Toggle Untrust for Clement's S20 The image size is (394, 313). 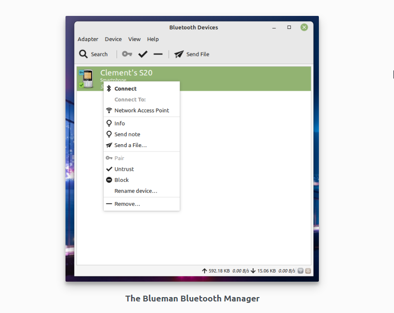point(123,169)
